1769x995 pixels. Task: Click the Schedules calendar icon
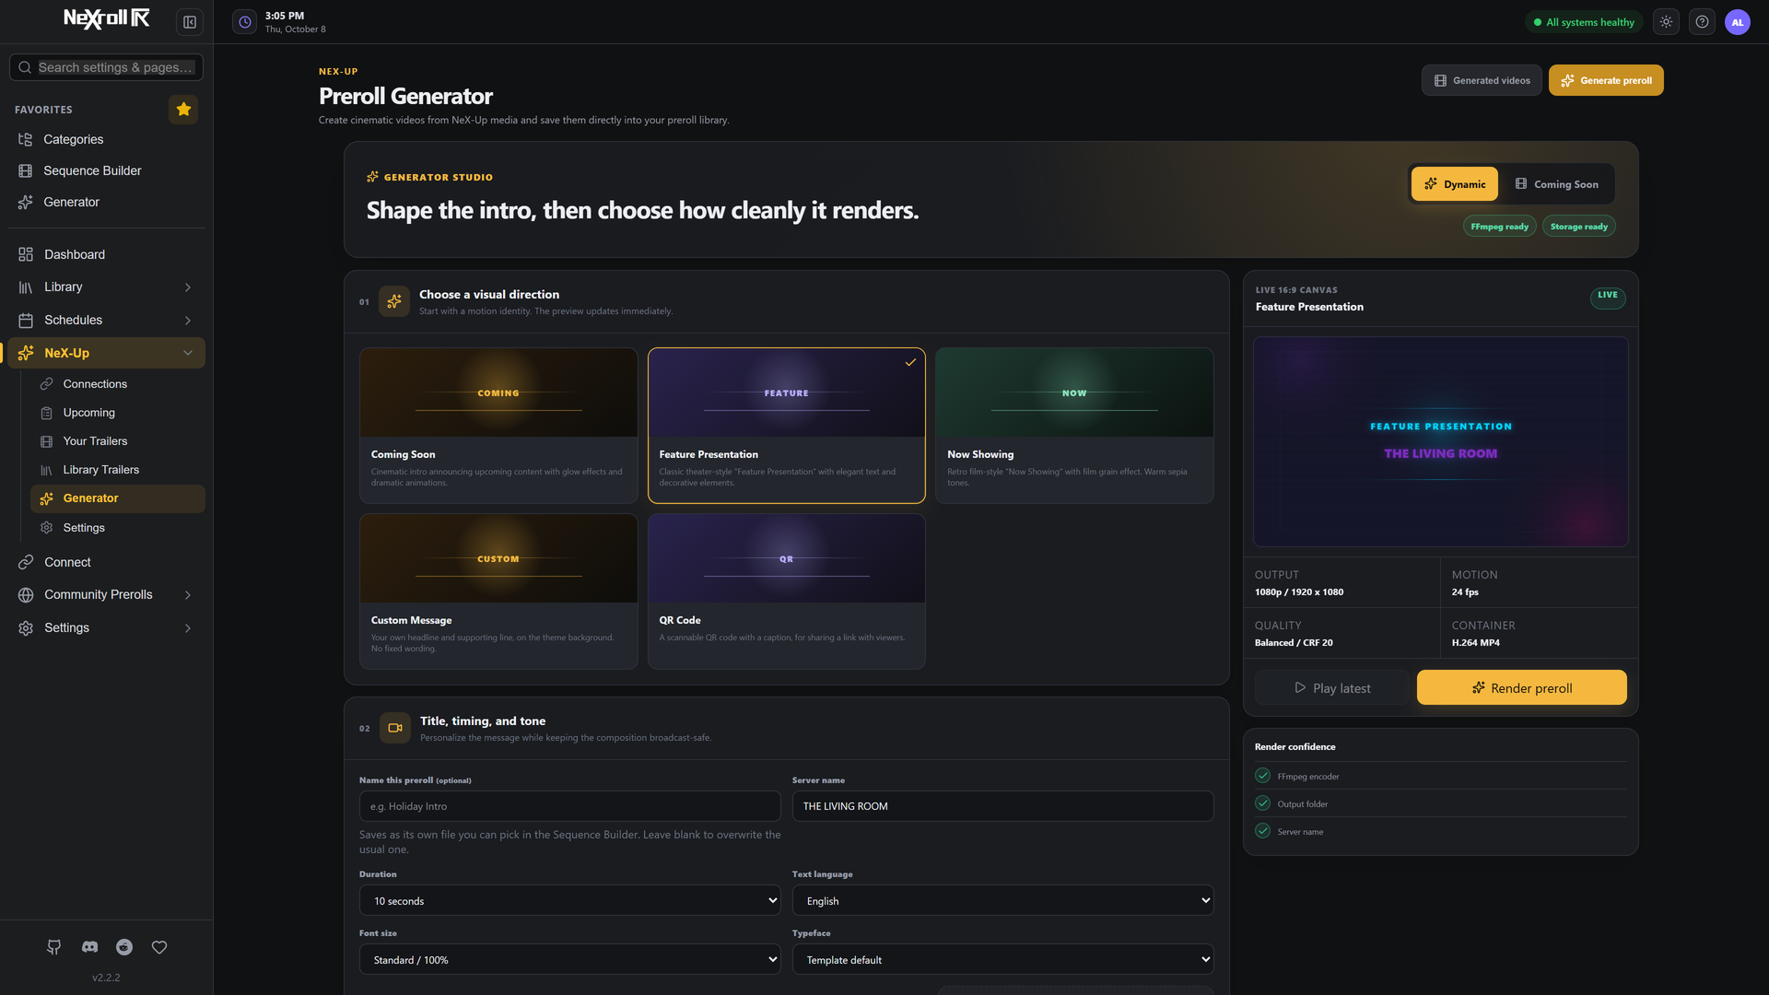click(26, 321)
